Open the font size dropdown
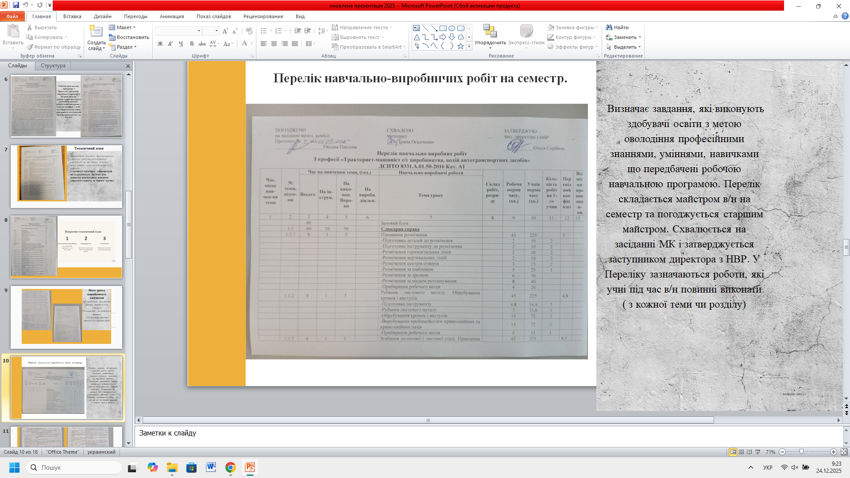Screen dimensions: 850x478 [216, 31]
